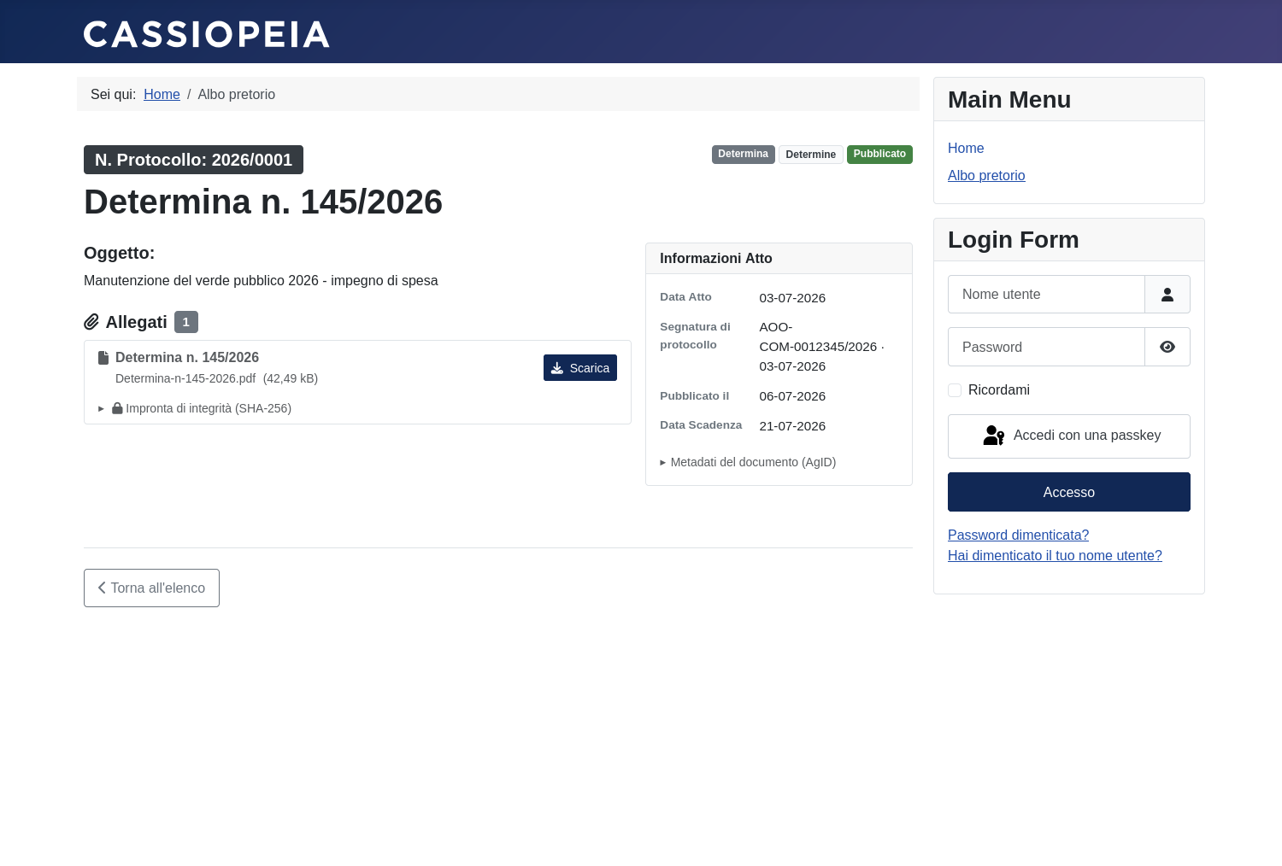Click the Data Atto value 03-07-2026
Viewport: 1282px width, 866px height.
[x=792, y=298]
